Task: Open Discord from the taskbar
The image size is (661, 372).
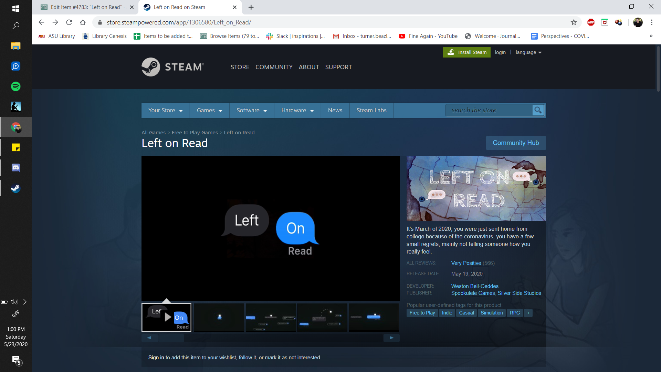Action: click(x=15, y=168)
